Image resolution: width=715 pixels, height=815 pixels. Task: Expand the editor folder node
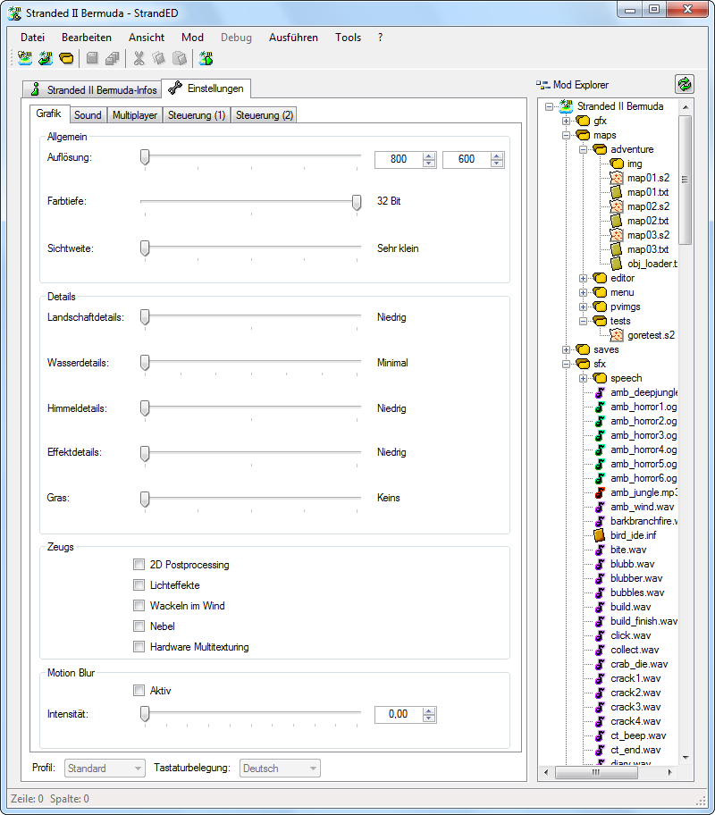pos(583,278)
